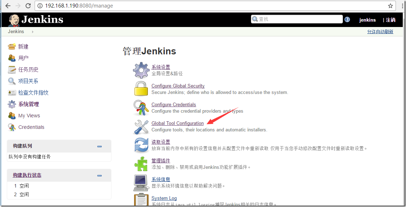Image resolution: width=406 pixels, height=207 pixels.
Task: Click the My Views icon
Action: coord(12,116)
